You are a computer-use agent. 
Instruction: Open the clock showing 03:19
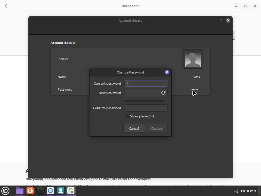(x=251, y=191)
